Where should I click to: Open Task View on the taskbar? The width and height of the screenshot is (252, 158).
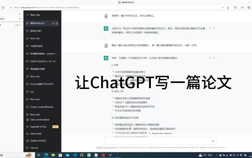pos(39,155)
